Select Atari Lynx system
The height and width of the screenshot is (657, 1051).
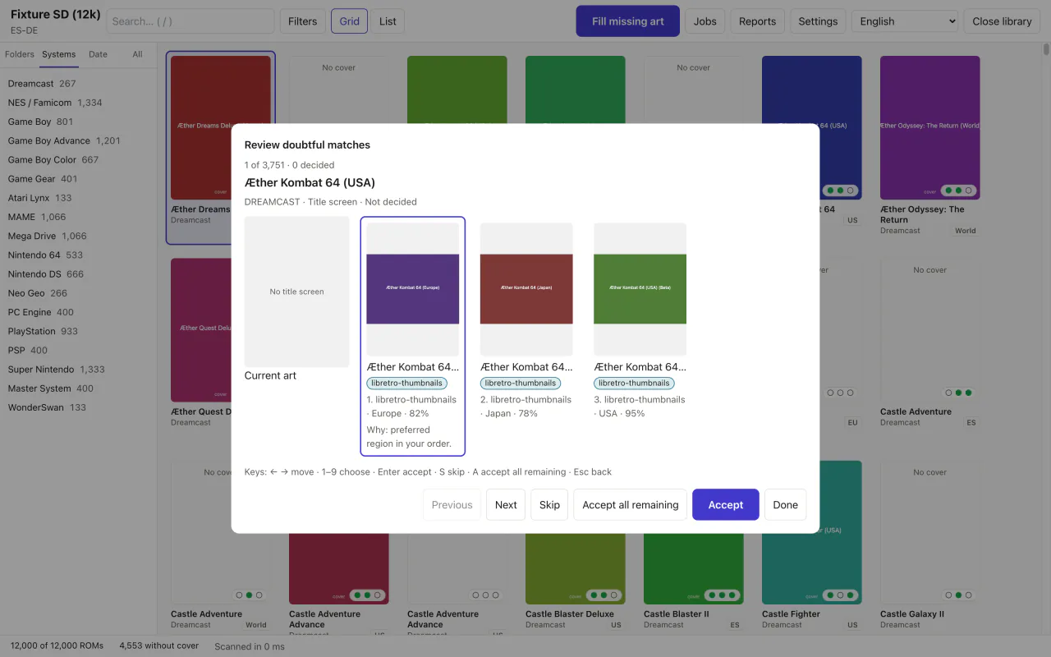point(78,198)
